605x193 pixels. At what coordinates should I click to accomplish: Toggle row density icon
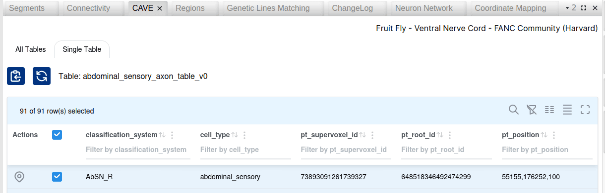point(567,110)
